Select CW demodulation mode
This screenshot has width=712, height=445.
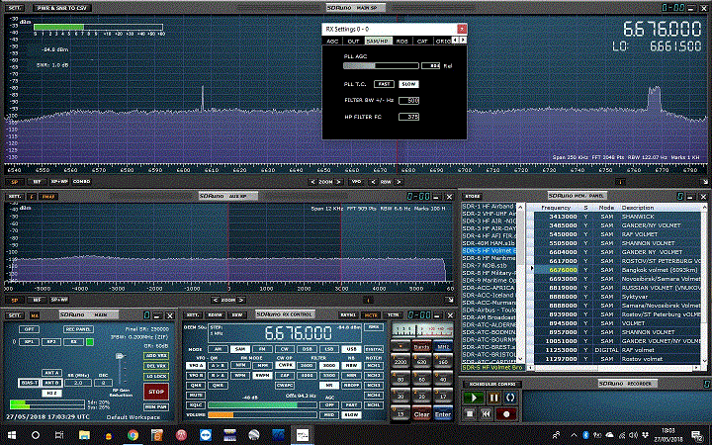pyautogui.click(x=285, y=349)
